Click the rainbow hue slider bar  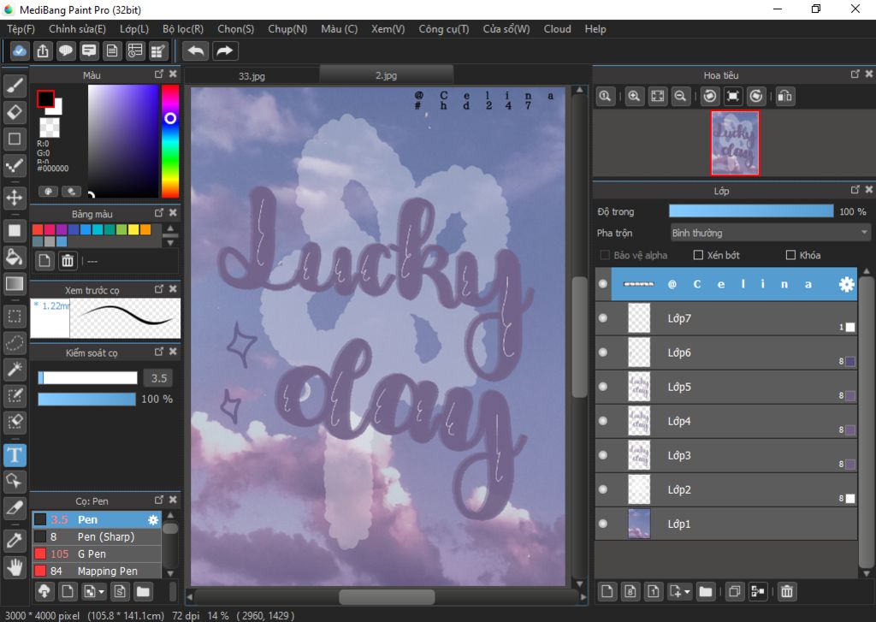(170, 141)
